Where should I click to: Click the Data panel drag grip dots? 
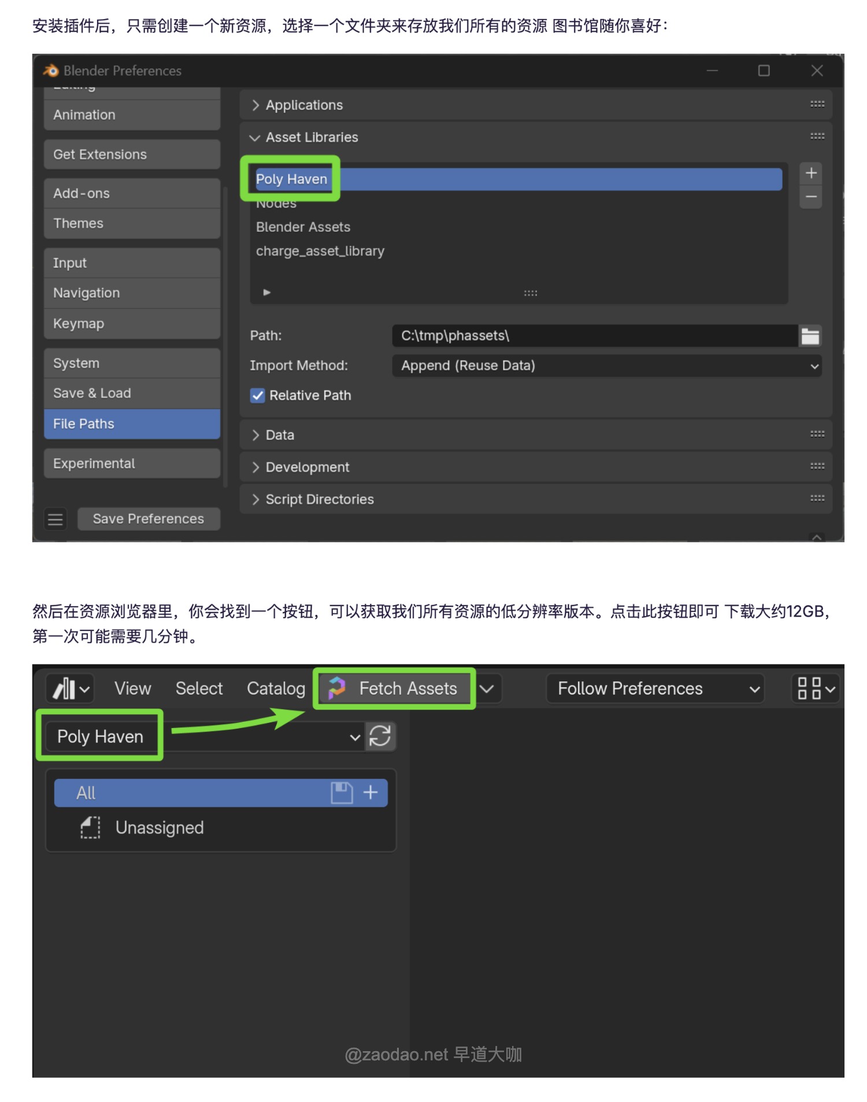pyautogui.click(x=817, y=435)
